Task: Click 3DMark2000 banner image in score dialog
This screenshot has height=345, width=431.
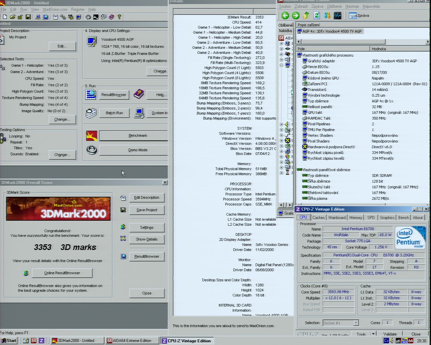Action: pos(58,209)
